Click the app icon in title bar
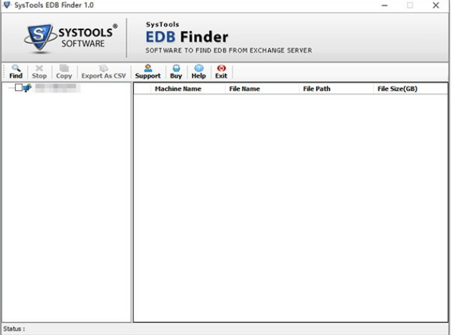Screen dimensions: 452x335 coord(7,5)
